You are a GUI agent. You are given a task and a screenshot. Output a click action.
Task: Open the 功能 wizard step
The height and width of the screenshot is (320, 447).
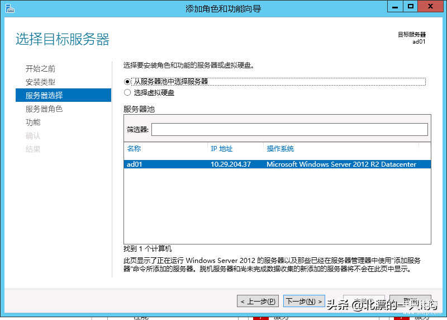tap(33, 122)
